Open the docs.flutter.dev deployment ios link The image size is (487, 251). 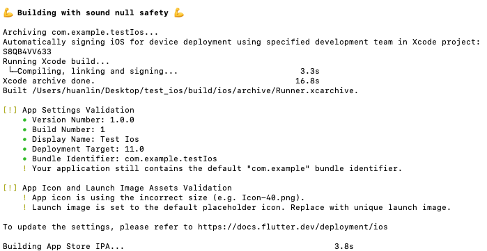(x=293, y=227)
